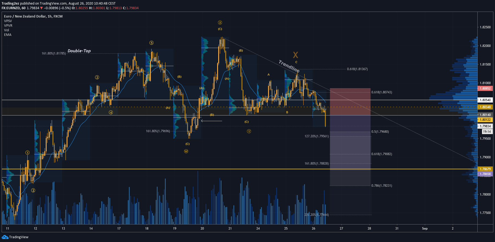The height and width of the screenshot is (242, 495).
Task: Click the red stop-loss zone of short position
Action: point(350,102)
